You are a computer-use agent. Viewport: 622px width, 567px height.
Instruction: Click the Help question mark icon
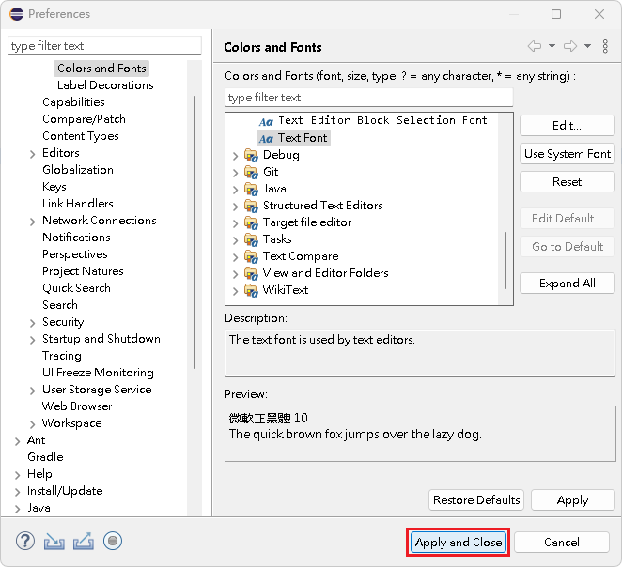(x=25, y=541)
